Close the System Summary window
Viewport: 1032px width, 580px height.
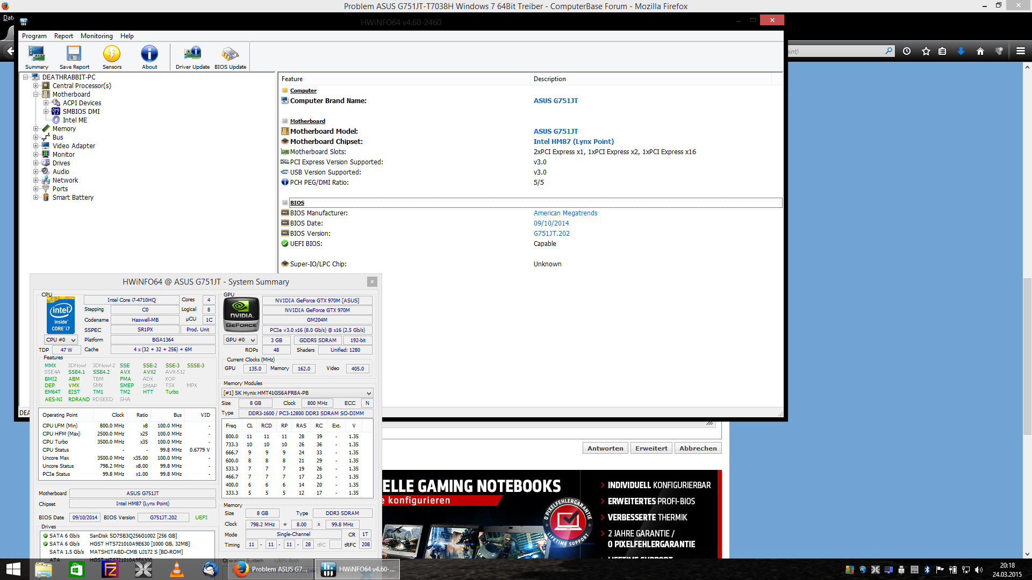(372, 282)
